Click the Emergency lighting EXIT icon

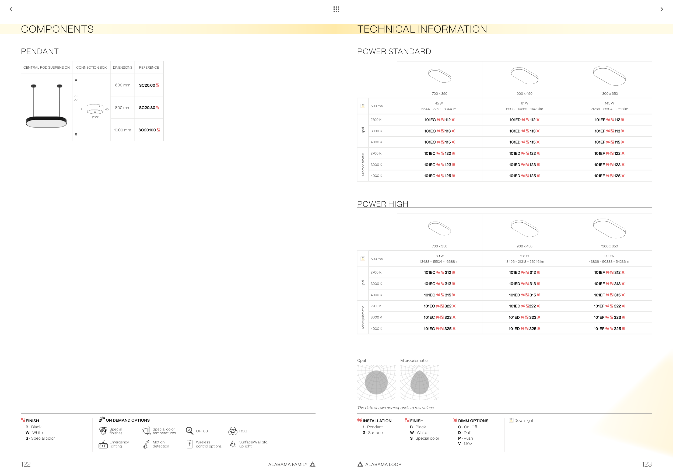pyautogui.click(x=103, y=444)
